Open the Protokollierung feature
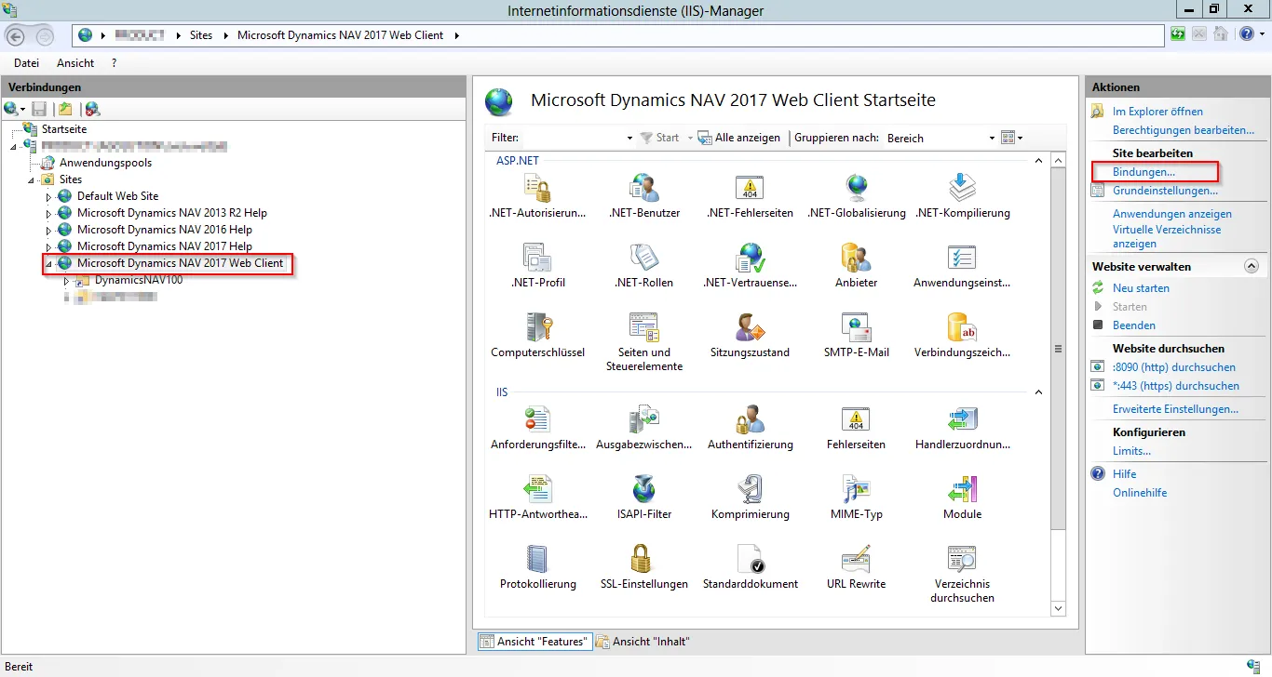 (x=538, y=567)
